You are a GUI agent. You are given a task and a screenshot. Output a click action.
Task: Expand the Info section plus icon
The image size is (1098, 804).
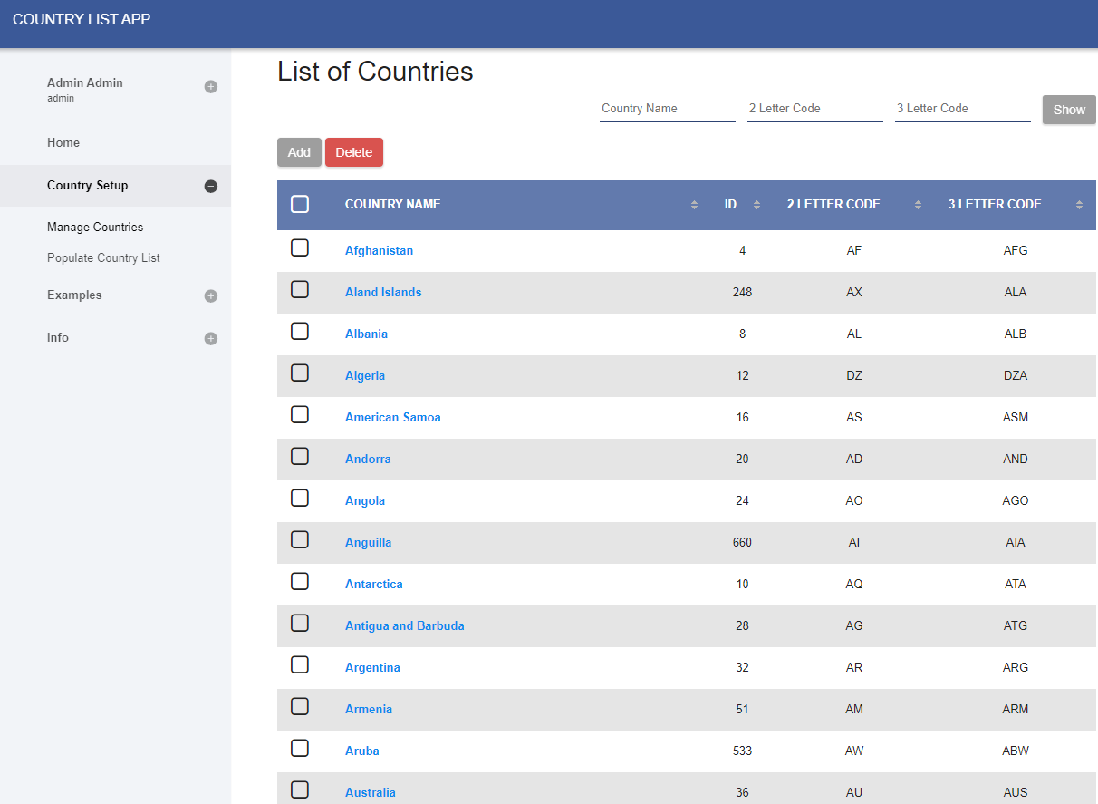[210, 338]
